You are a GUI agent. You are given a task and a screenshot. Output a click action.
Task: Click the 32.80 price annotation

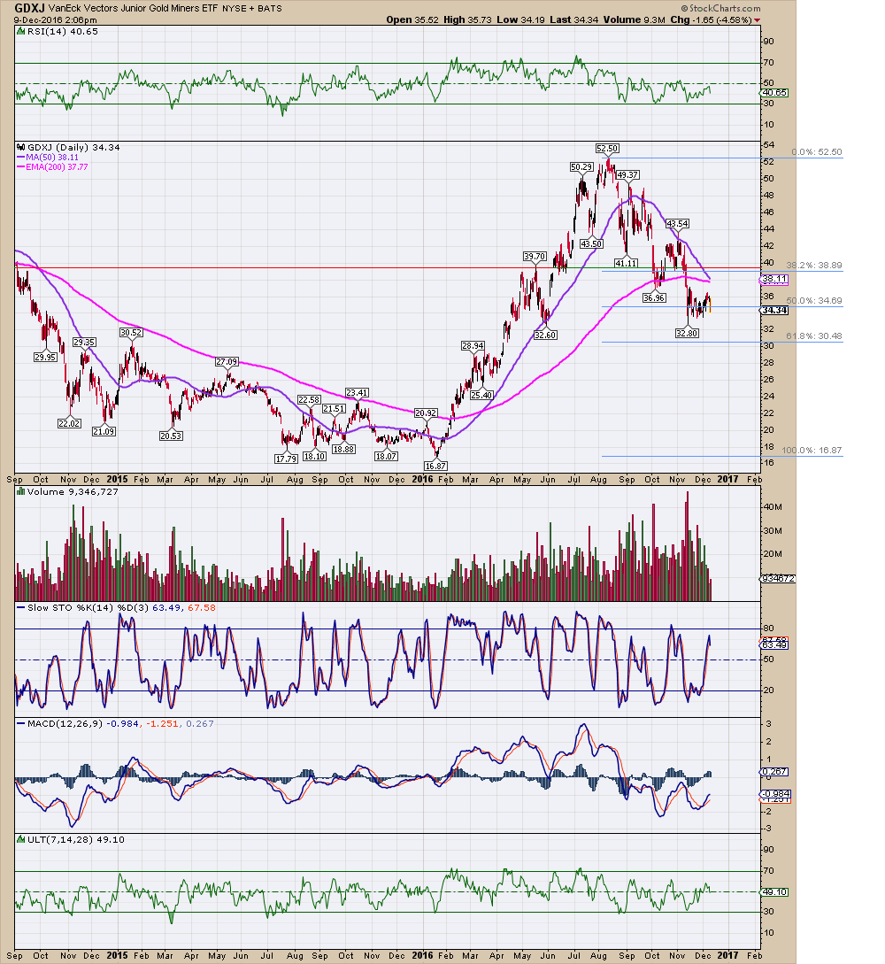pyautogui.click(x=687, y=333)
